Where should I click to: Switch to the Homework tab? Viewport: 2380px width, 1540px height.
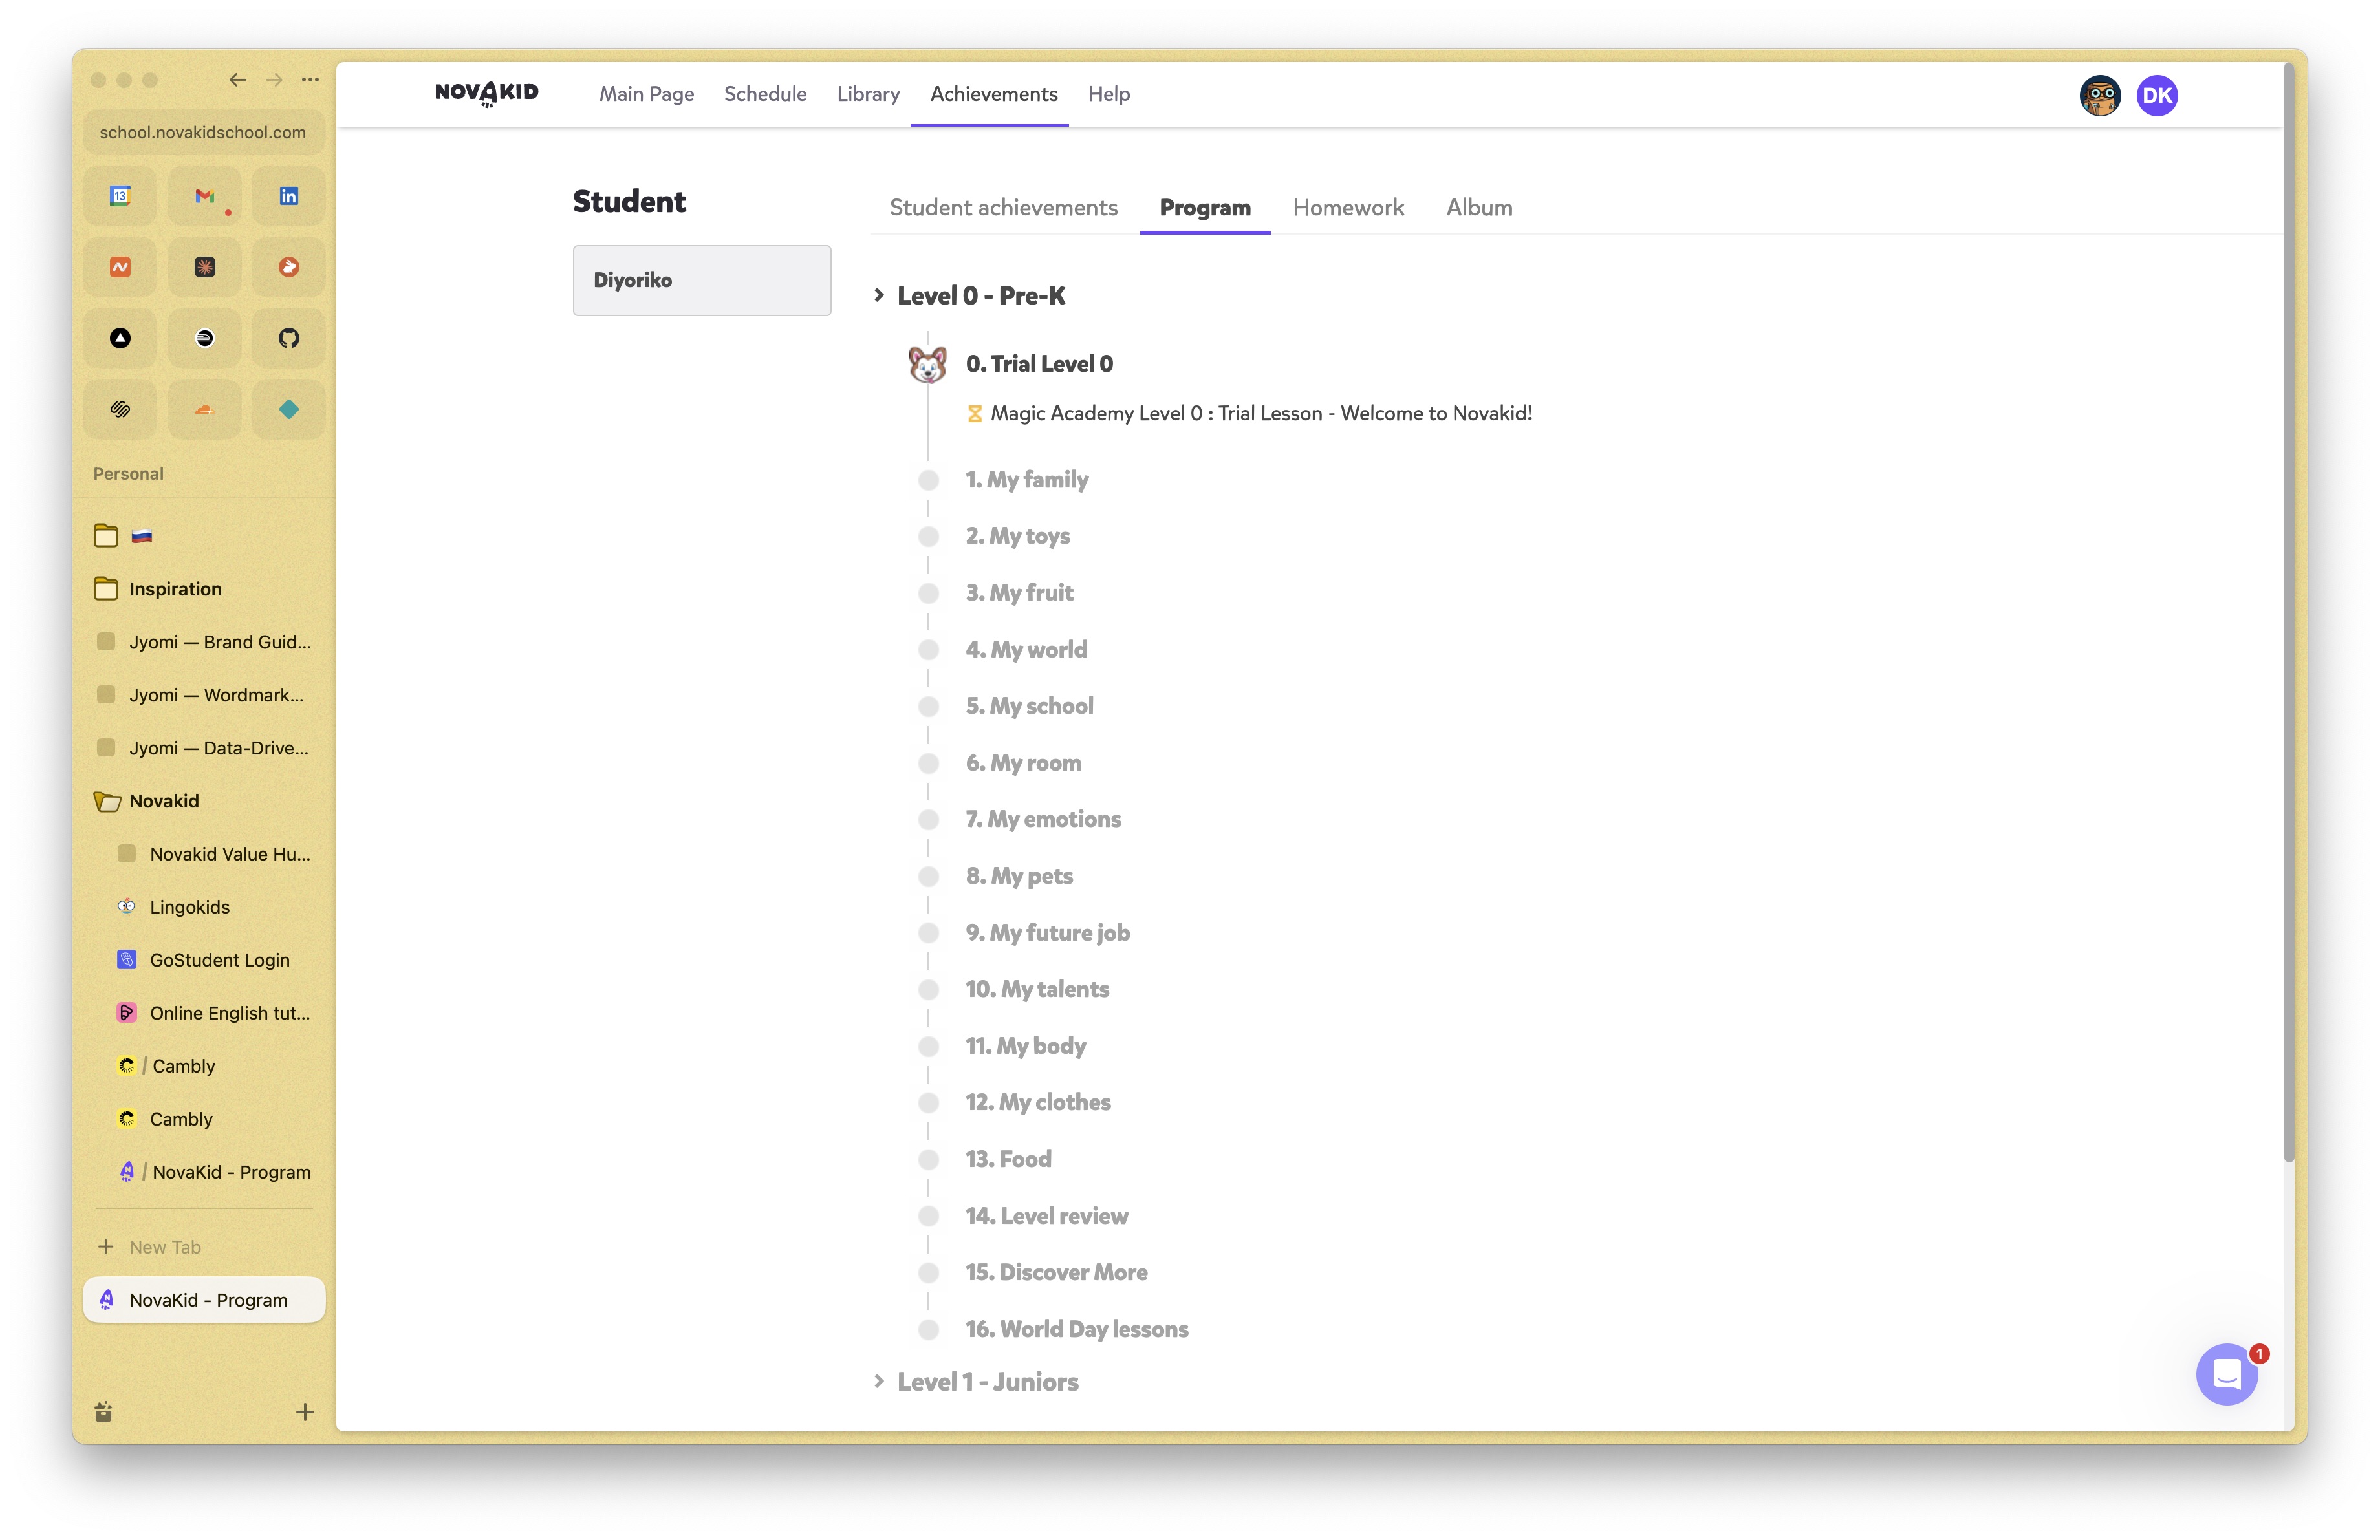click(x=1348, y=207)
